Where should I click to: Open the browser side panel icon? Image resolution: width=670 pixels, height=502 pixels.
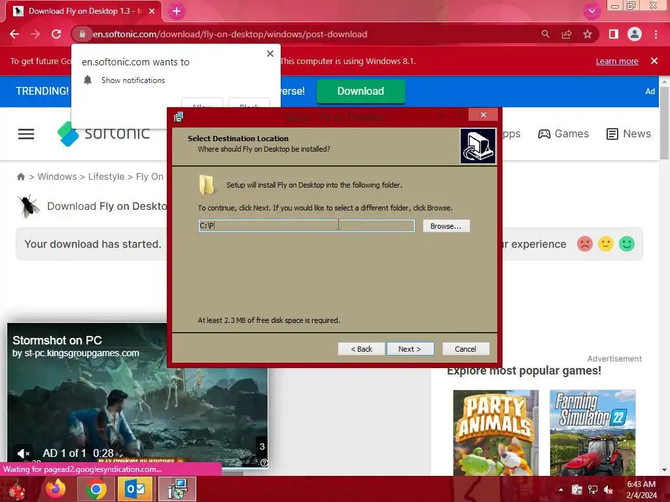[x=614, y=34]
